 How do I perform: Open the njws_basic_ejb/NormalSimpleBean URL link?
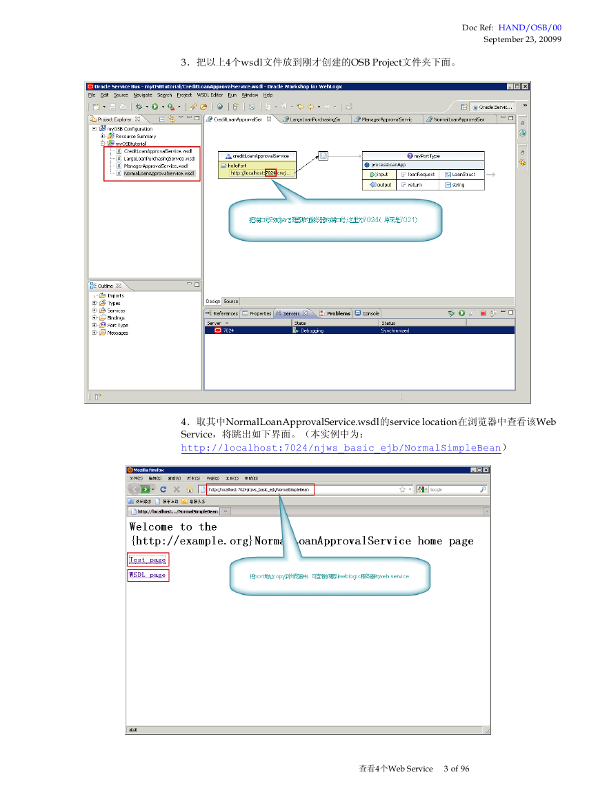click(341, 448)
